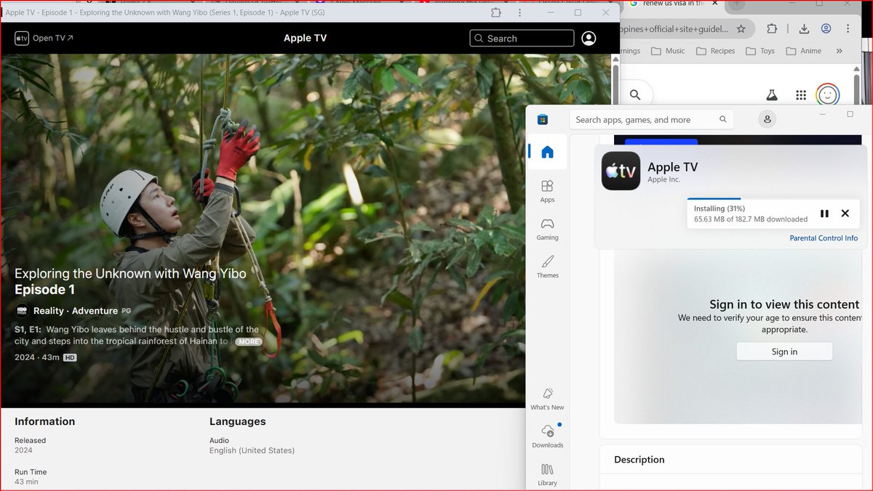The width and height of the screenshot is (873, 491).
Task: Open Google Labs flask icon
Action: (x=773, y=94)
